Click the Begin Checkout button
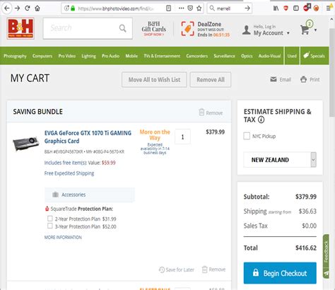335x290 pixels. click(280, 273)
